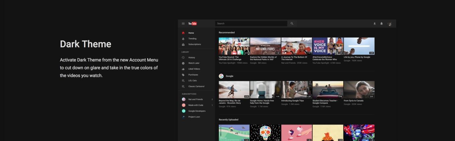This screenshot has height=141, width=455.
Task: Click title 'Student Becomes Teacher - Google Compare'
Action: [x=325, y=102]
